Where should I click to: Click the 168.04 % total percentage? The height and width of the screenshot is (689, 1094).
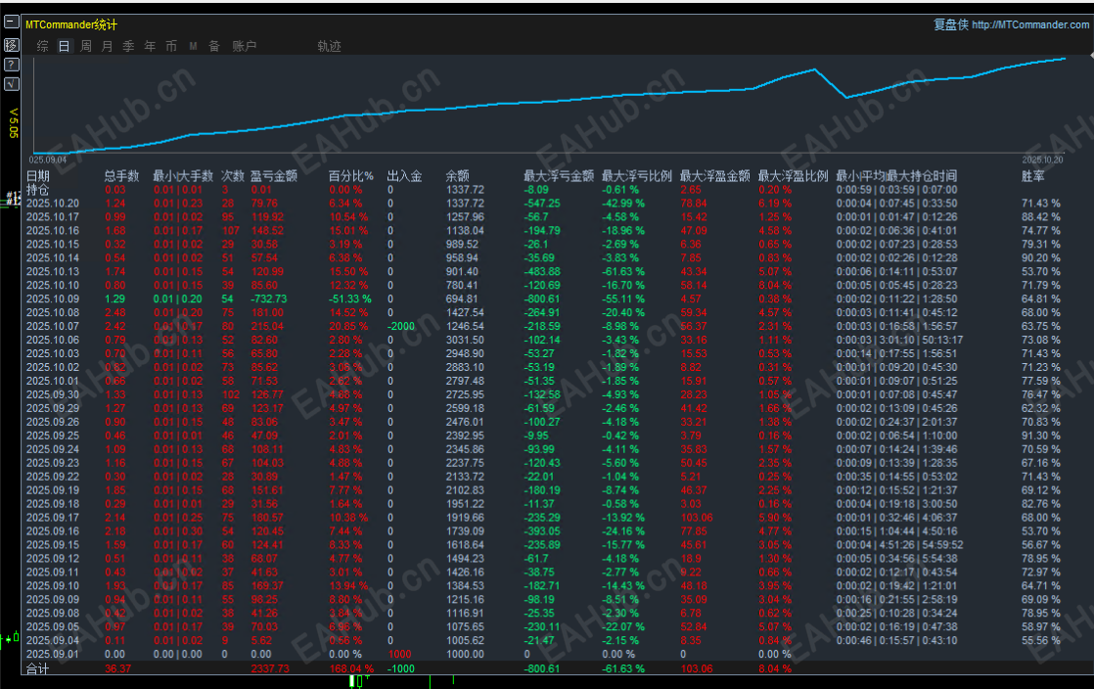[351, 668]
